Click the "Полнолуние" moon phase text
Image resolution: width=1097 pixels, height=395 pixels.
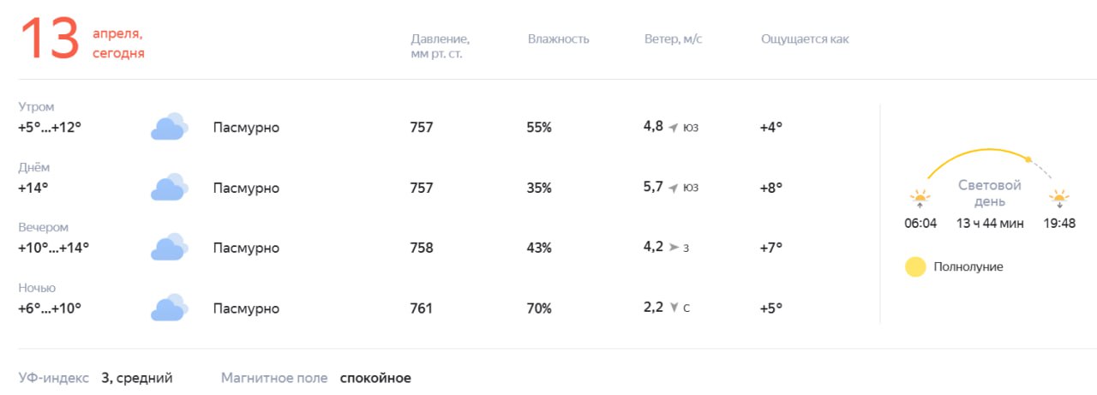[x=968, y=266]
